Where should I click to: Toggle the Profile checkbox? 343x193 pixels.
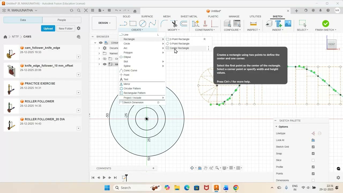click(313, 167)
